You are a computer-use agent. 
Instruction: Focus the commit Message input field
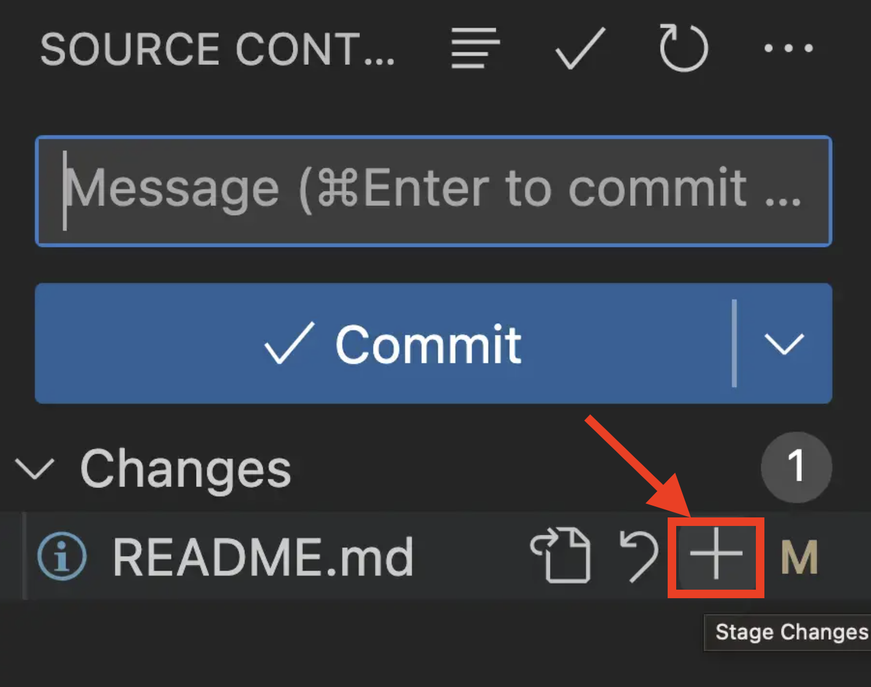[434, 191]
